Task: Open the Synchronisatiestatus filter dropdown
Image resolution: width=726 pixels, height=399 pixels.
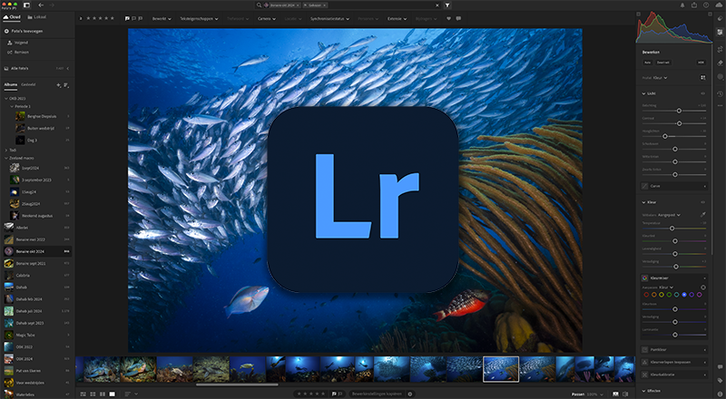Action: [329, 18]
